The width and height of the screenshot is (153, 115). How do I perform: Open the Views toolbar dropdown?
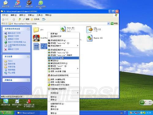pos(44,19)
